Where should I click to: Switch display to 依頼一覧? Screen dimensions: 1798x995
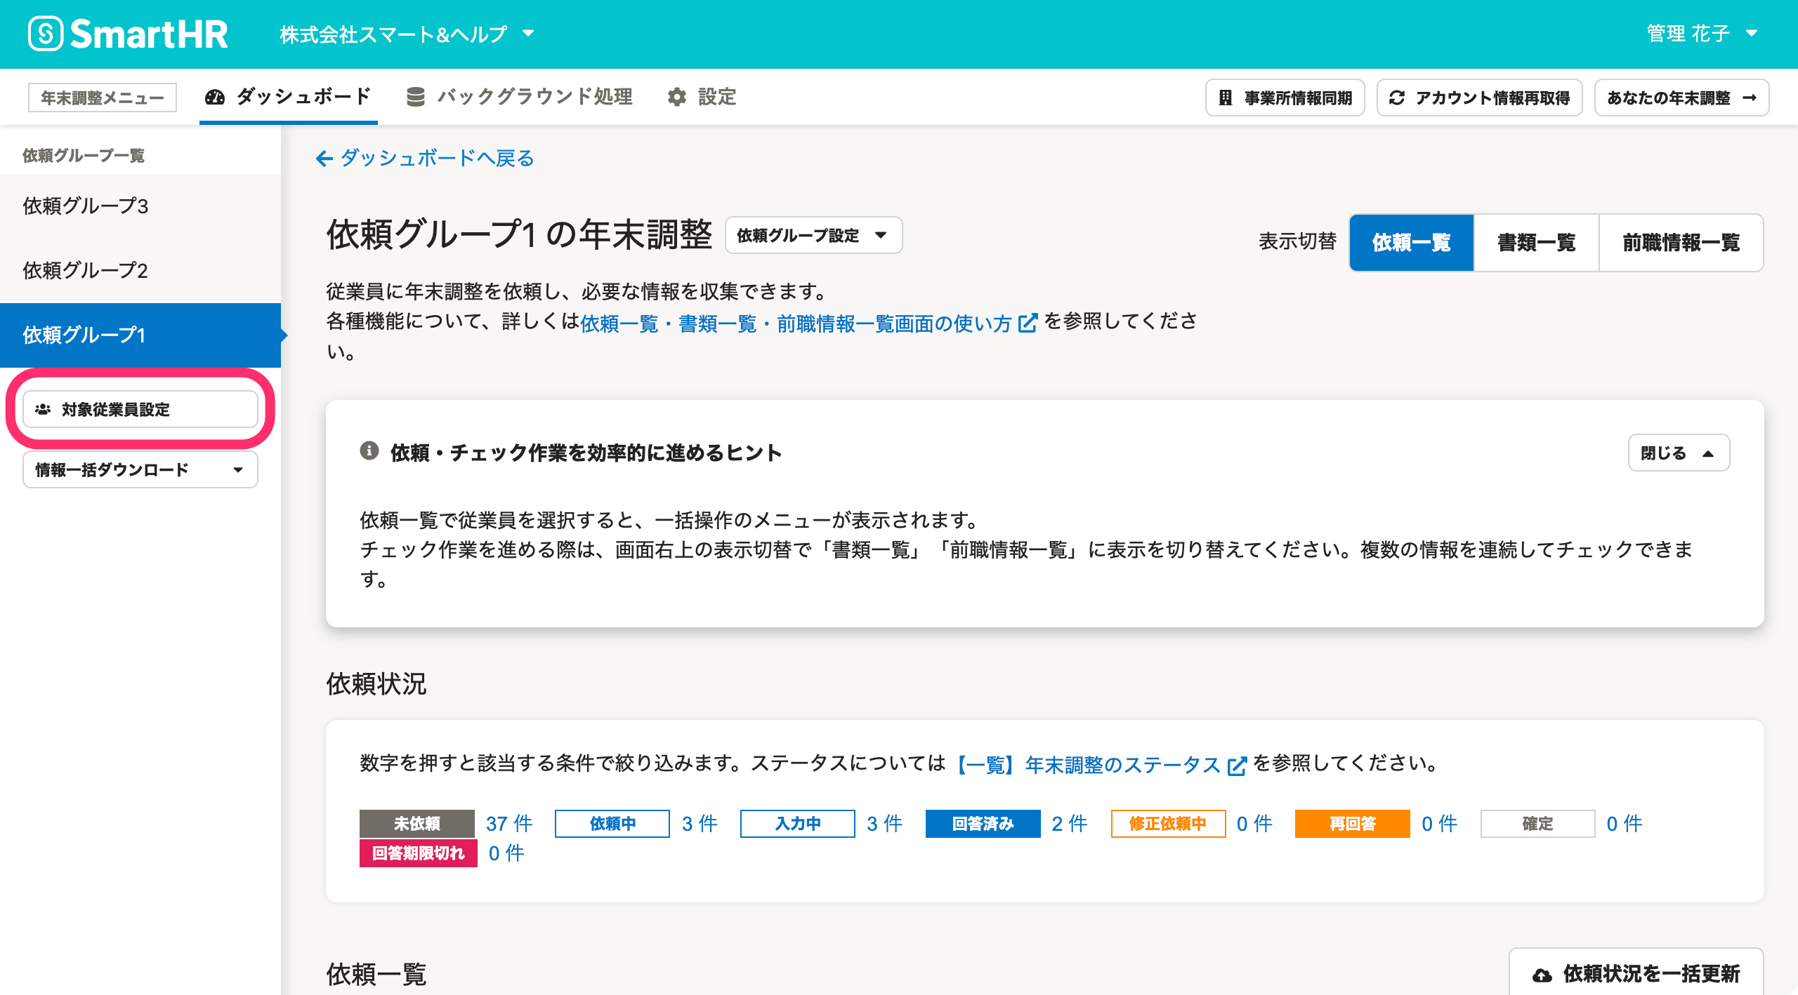(x=1411, y=243)
